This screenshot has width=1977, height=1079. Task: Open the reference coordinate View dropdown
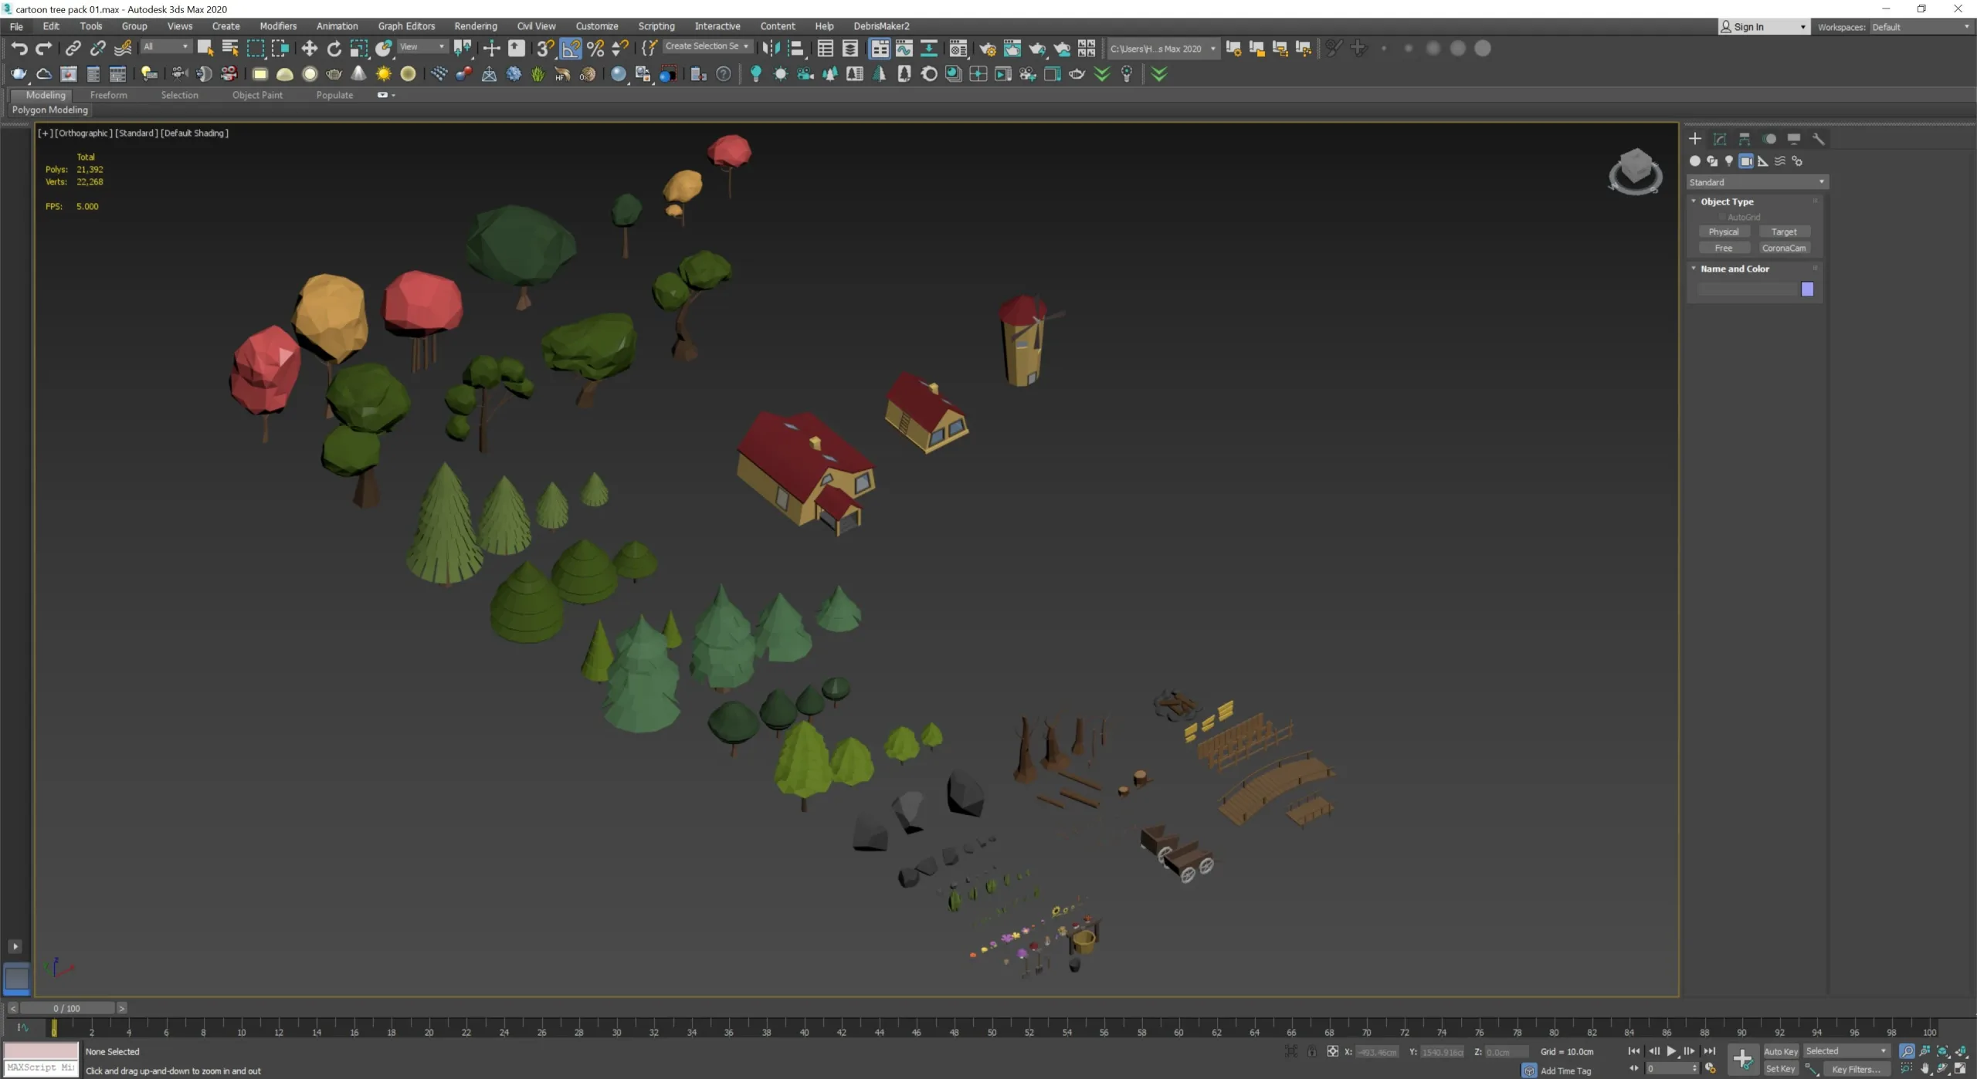coord(422,46)
